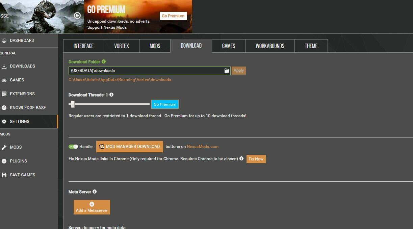Click the download folder path link
The height and width of the screenshot is (229, 413).
pyautogui.click(x=120, y=80)
